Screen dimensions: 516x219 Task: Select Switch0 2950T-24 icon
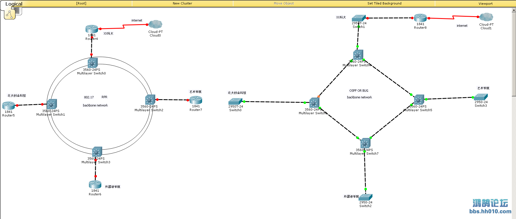[235, 101]
